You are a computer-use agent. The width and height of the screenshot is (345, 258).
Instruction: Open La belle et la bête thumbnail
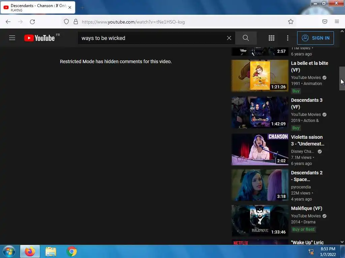(260, 76)
